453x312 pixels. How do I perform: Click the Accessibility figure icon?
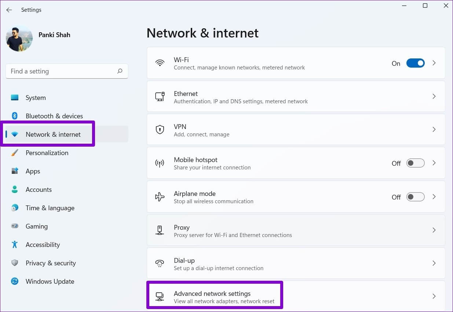tap(15, 245)
